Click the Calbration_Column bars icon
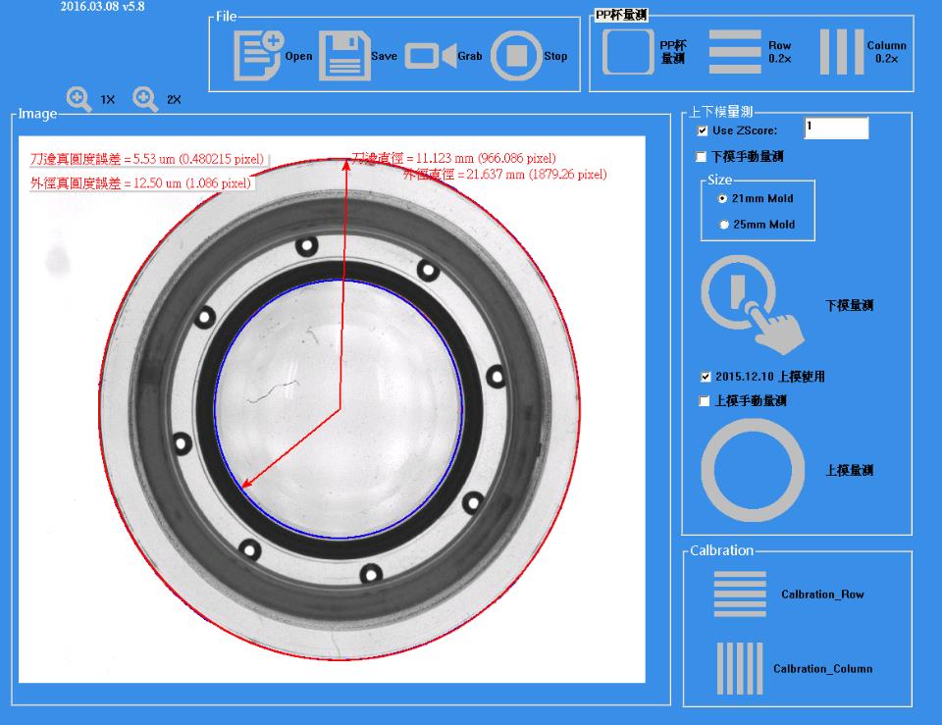Image resolution: width=942 pixels, height=725 pixels. [x=740, y=668]
